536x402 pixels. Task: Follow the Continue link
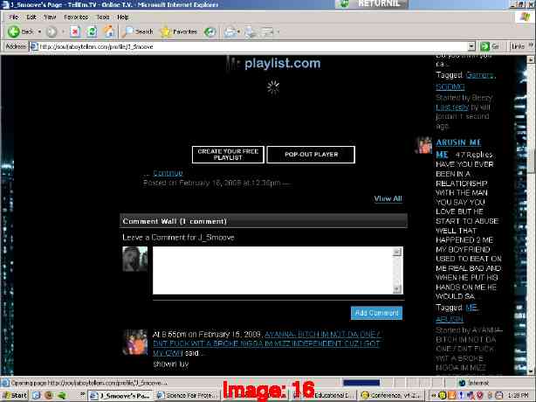tap(168, 173)
